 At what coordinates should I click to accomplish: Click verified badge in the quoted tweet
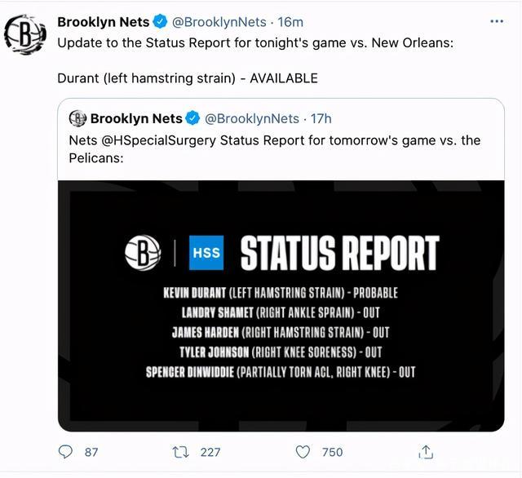click(192, 119)
